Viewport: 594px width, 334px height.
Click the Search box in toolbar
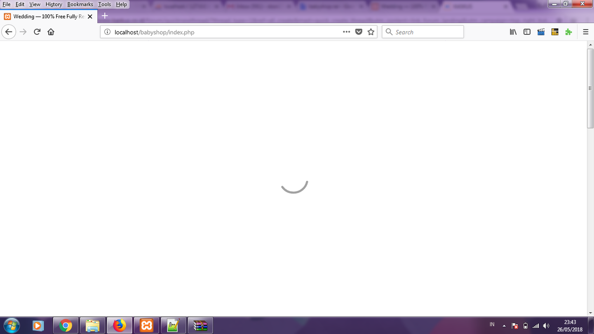(x=423, y=32)
